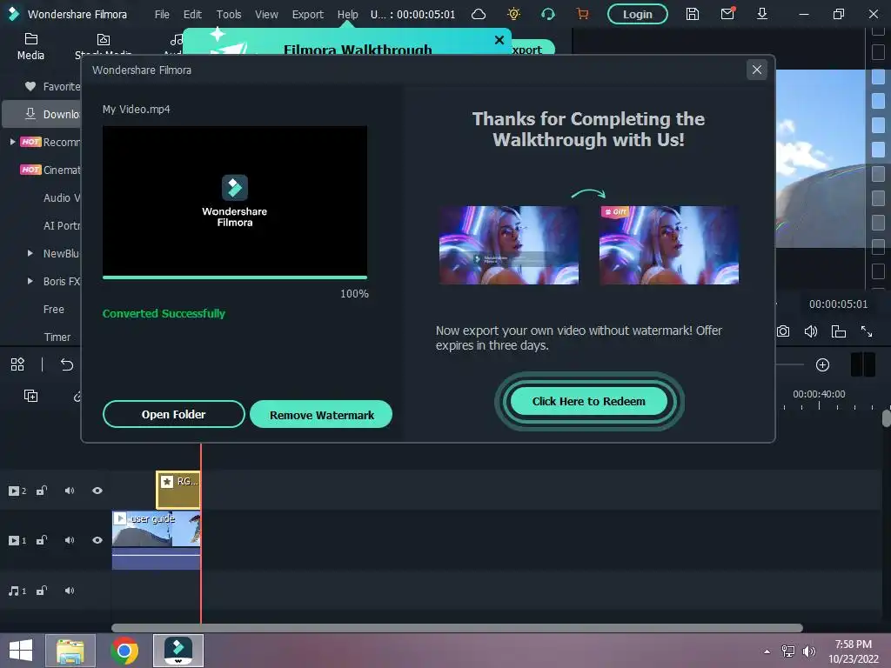This screenshot has width=891, height=668.
Task: Open the Export menu
Action: pyautogui.click(x=307, y=14)
